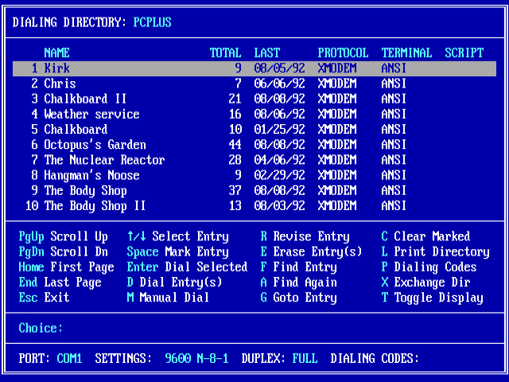
Task: Click the Revise Entry command
Action: click(305, 236)
